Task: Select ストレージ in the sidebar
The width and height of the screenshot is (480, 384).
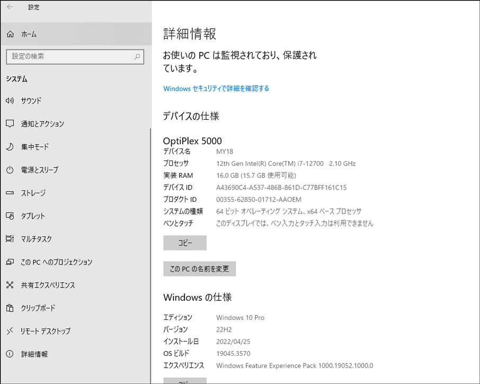Action: coord(76,193)
